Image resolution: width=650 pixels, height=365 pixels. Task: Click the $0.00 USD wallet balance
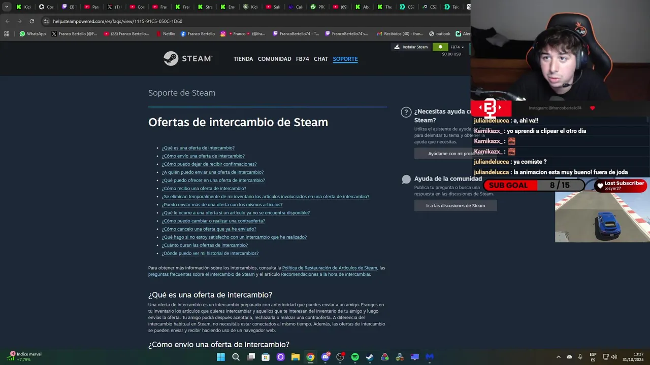(451, 54)
